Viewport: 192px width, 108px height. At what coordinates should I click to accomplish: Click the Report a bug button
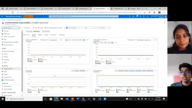(28, 16)
